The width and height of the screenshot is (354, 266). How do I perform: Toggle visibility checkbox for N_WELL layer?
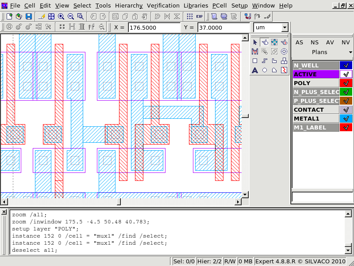pyautogui.click(x=346, y=65)
